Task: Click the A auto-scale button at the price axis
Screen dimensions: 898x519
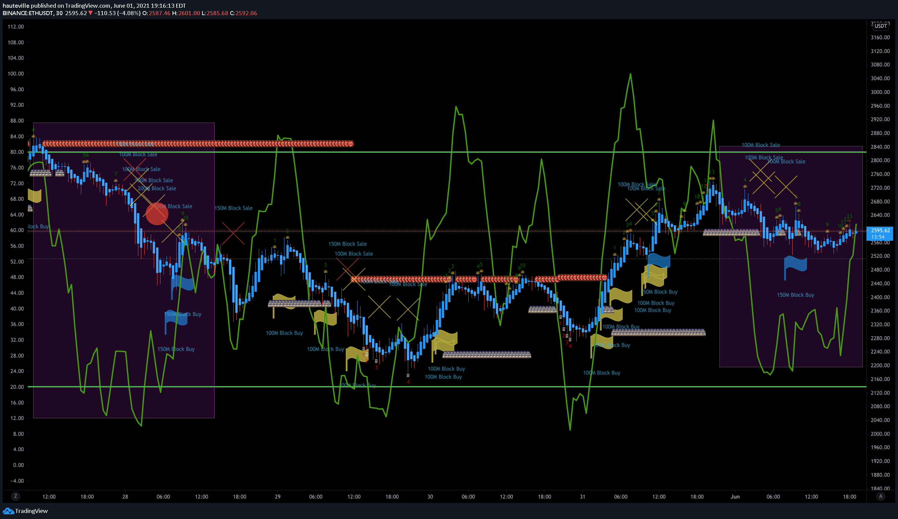Action: (881, 496)
